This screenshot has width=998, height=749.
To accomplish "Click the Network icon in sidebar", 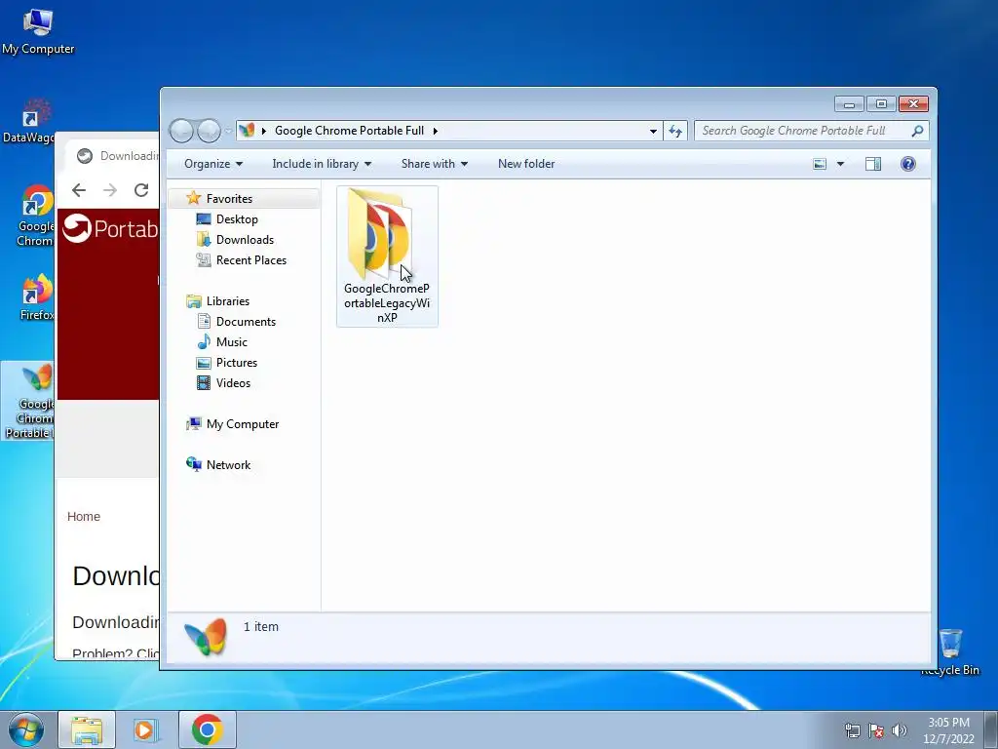I will (x=194, y=464).
